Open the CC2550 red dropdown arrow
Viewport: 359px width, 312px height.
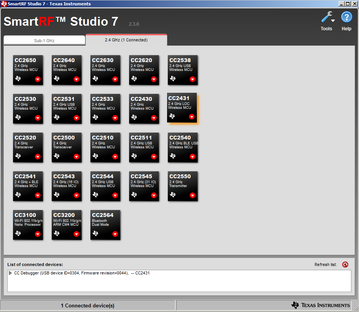[193, 195]
